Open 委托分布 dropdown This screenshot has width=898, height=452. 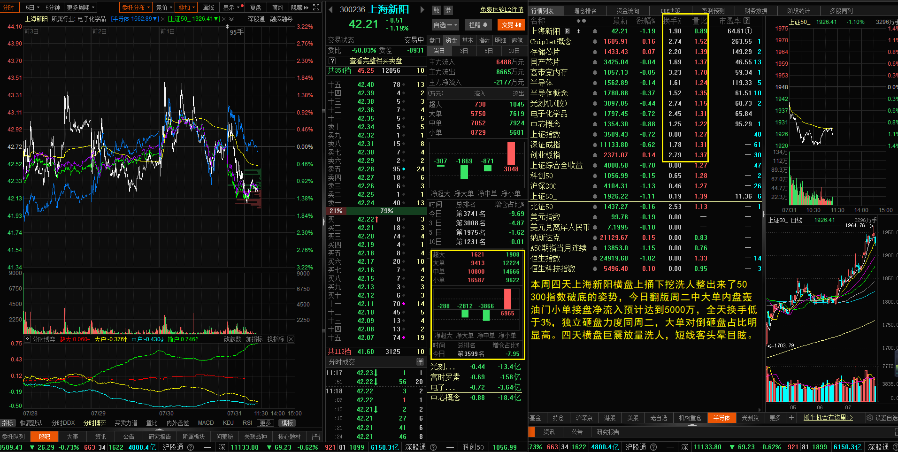[x=136, y=8]
